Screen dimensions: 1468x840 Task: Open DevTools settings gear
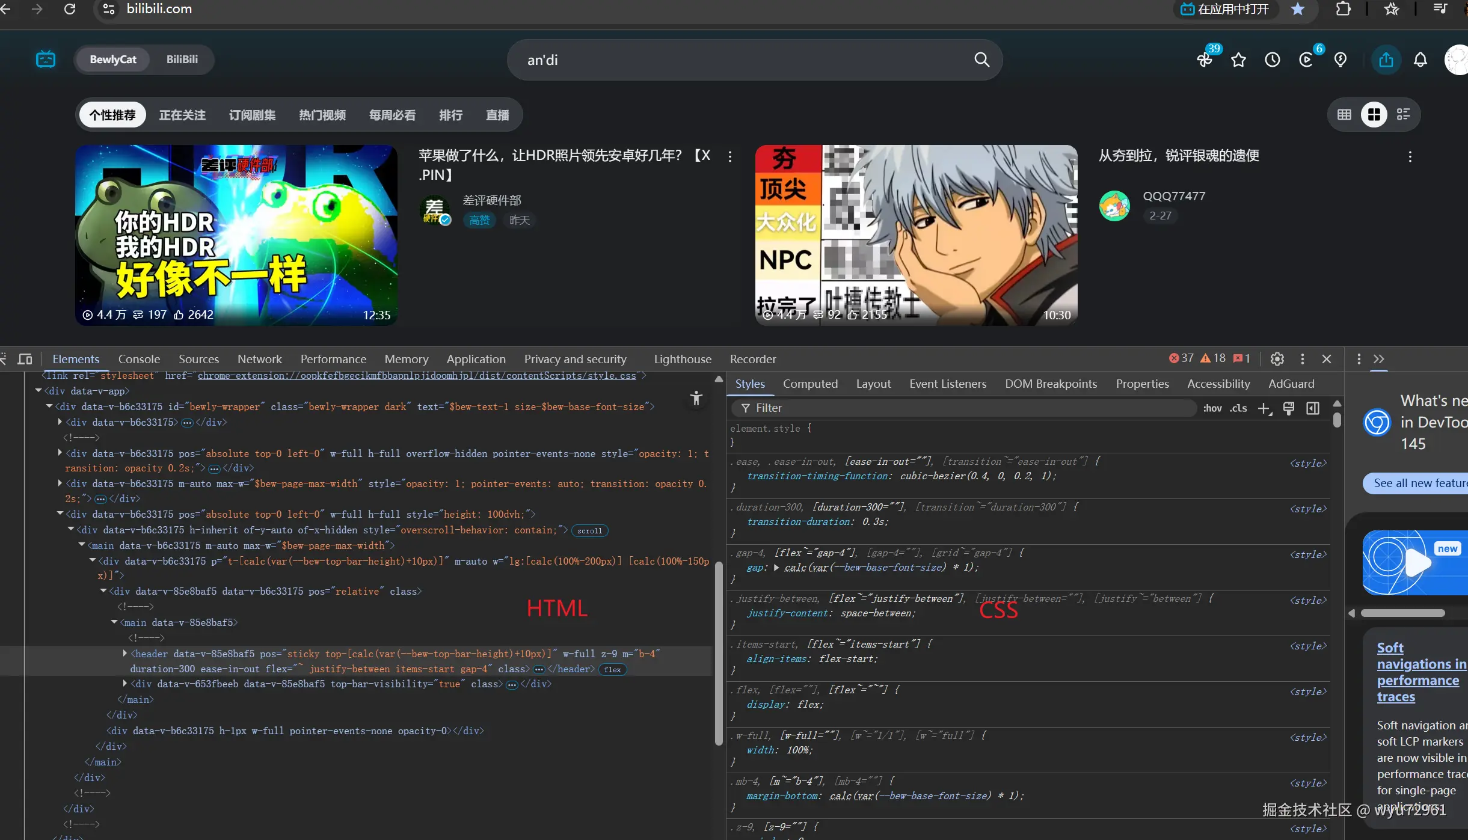[x=1277, y=359]
